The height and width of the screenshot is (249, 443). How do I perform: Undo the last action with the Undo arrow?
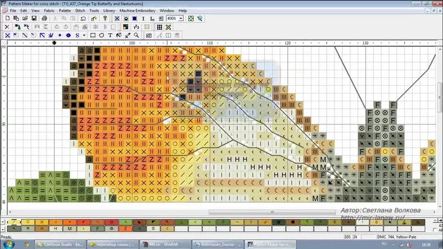[x=83, y=18]
